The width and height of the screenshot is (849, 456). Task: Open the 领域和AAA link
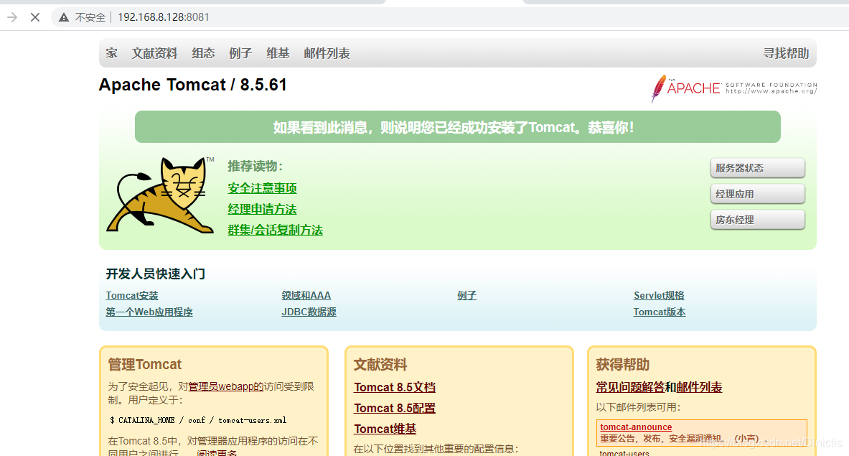point(306,295)
